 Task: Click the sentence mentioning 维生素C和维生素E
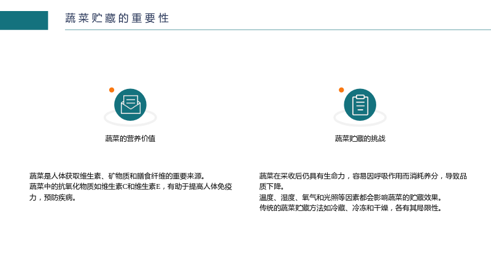(131, 186)
